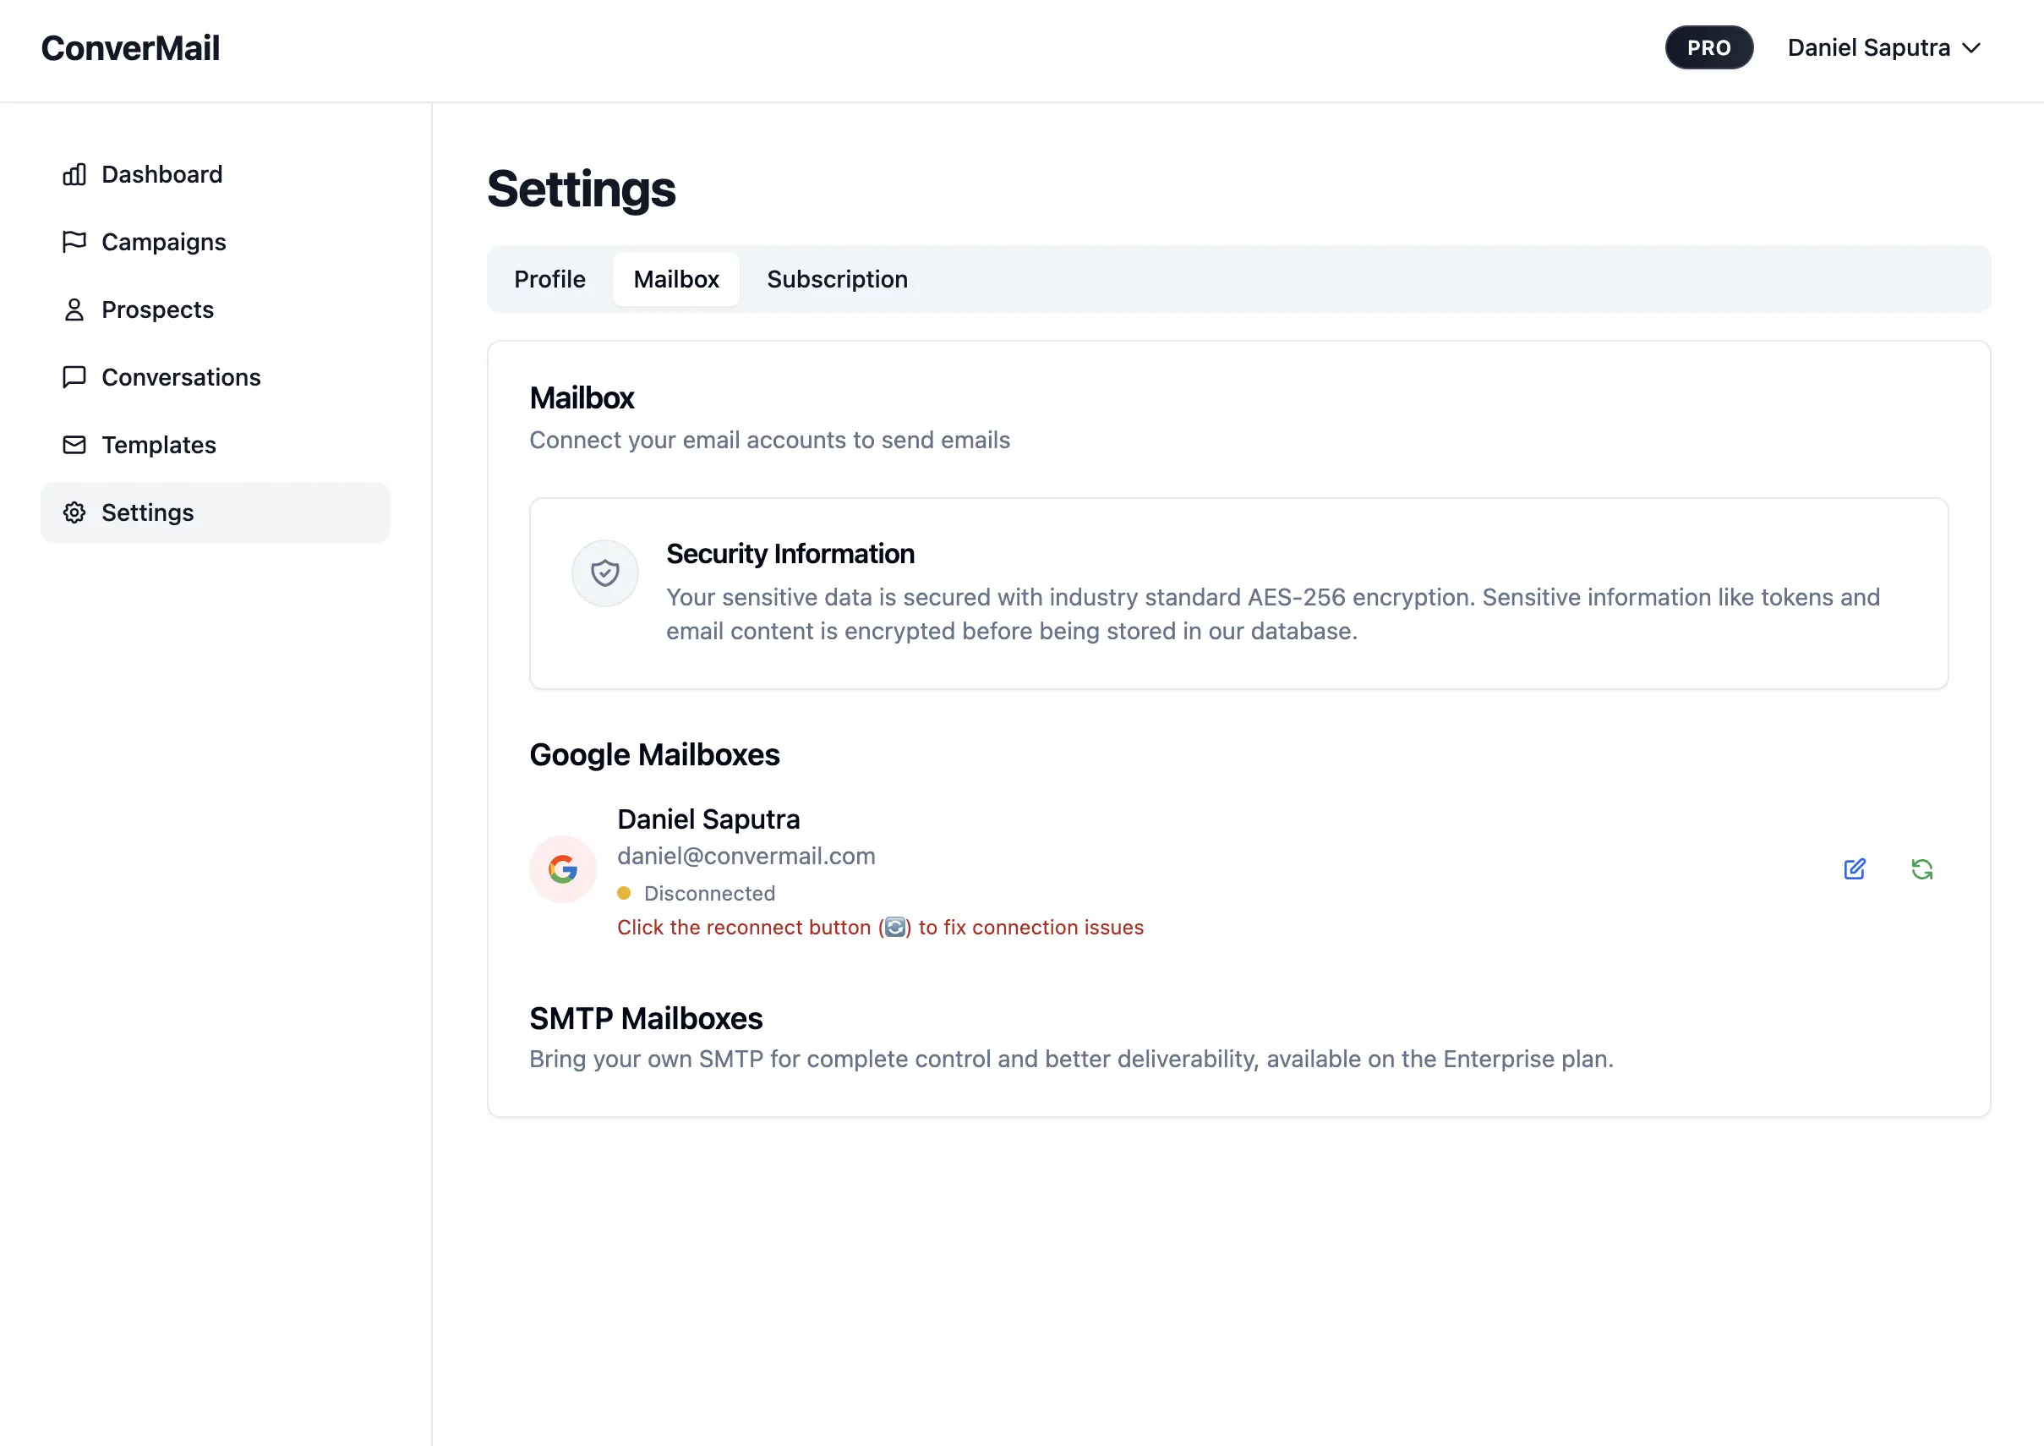Click the blue edit mailbox icon
The height and width of the screenshot is (1446, 2044).
1855,869
